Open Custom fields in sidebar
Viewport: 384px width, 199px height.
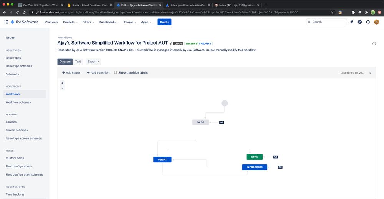[15, 158]
